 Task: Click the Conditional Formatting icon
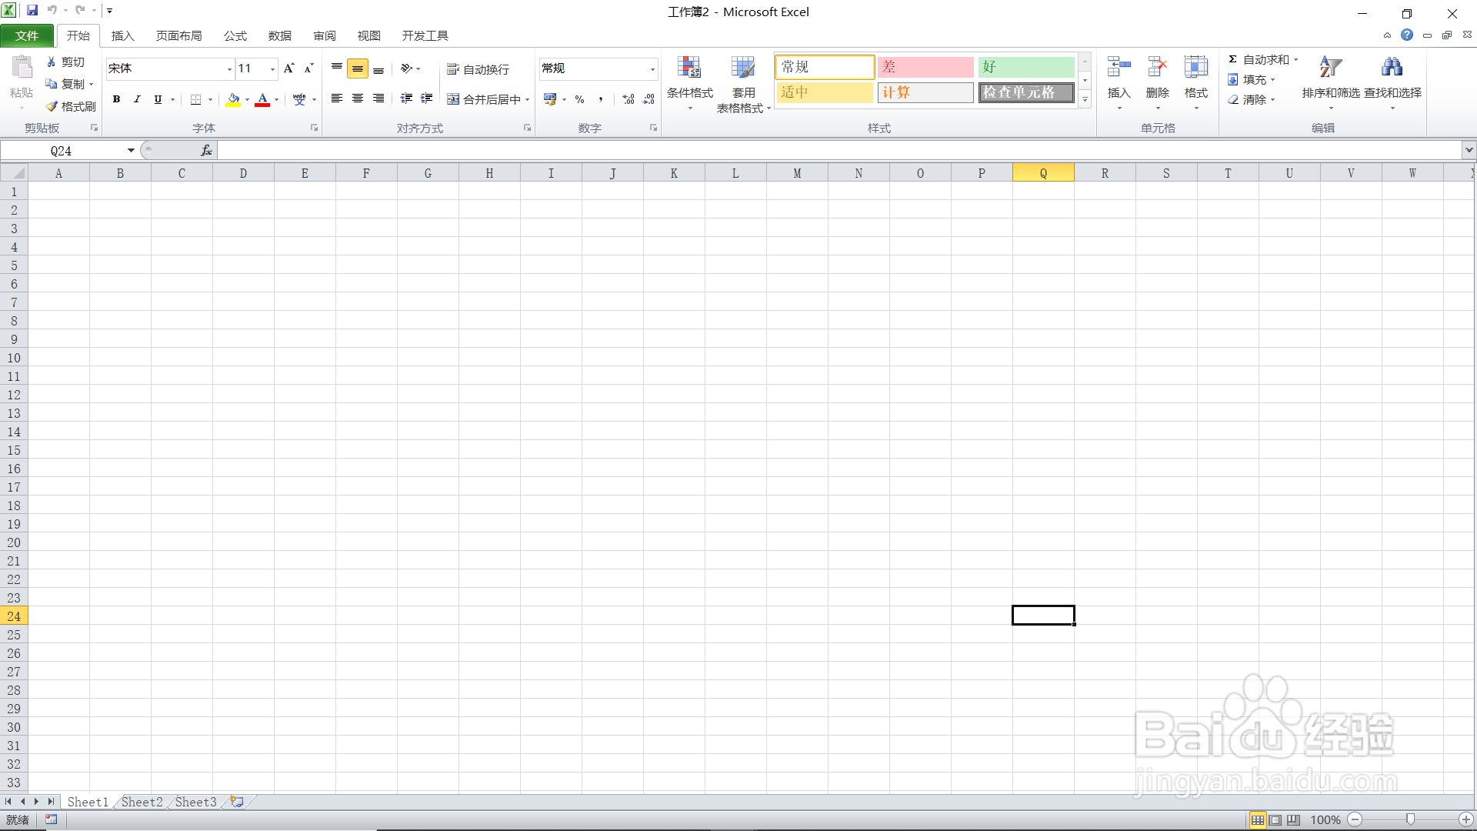689,69
